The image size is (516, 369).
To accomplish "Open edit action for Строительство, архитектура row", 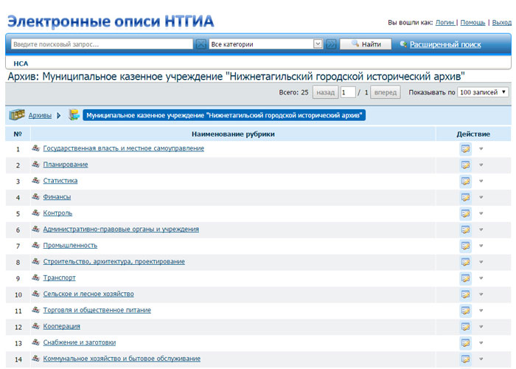I will point(465,262).
